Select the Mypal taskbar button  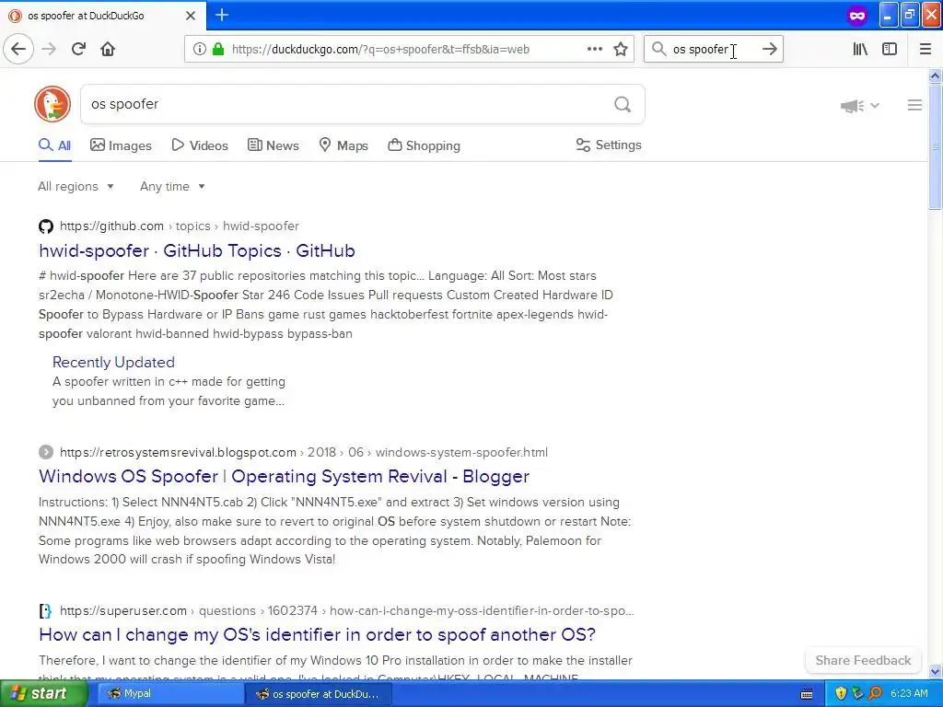[x=170, y=694]
